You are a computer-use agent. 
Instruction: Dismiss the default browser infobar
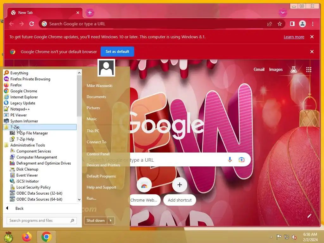(x=312, y=52)
